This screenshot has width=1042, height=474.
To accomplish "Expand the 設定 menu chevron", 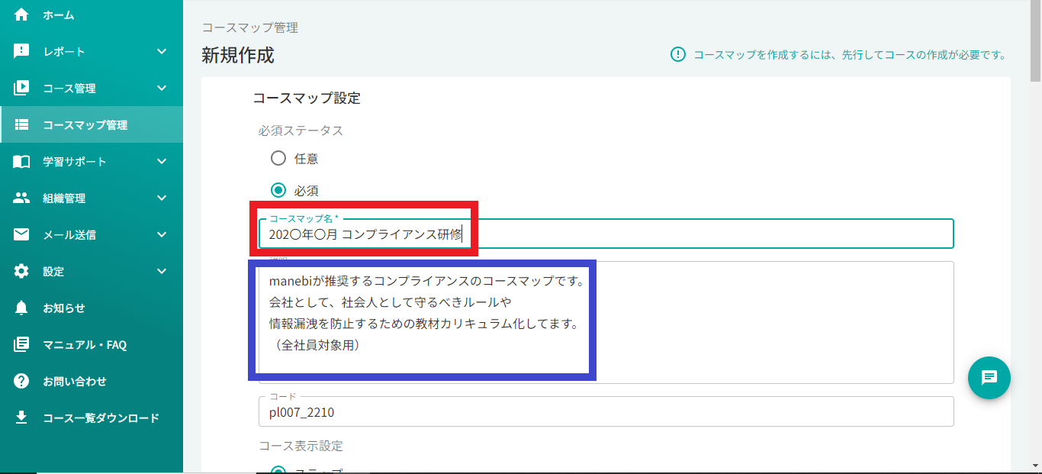I will (162, 271).
